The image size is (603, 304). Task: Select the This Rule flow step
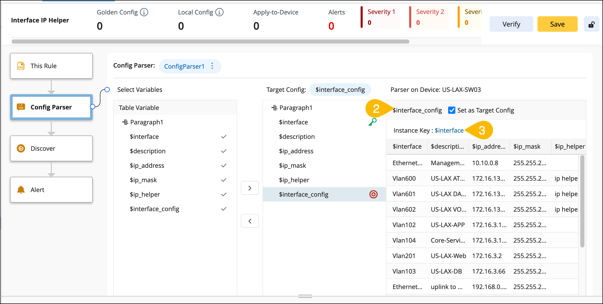(51, 66)
